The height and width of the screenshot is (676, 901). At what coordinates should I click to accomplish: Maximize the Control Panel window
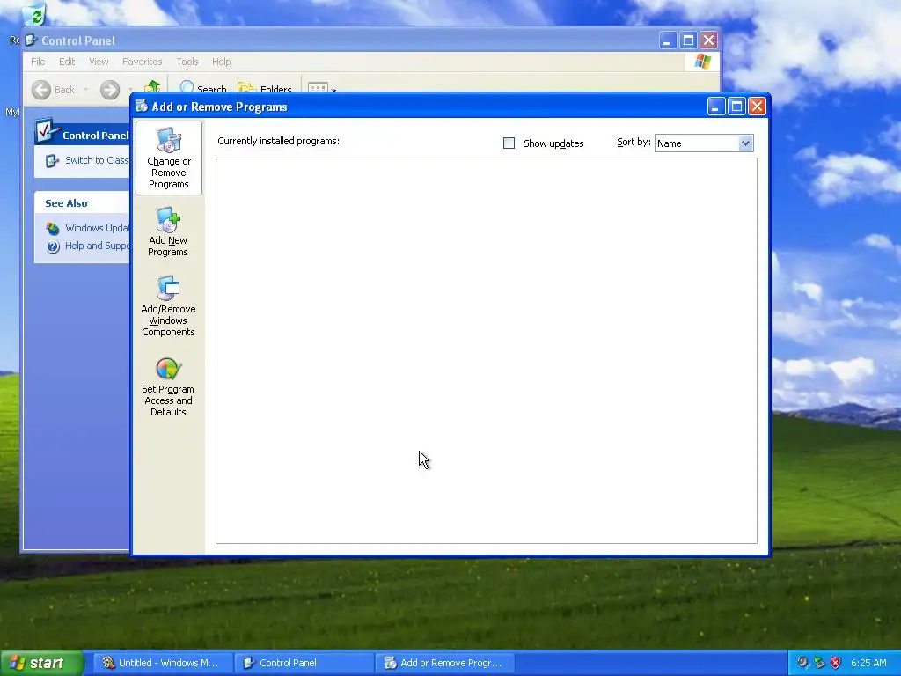coord(688,40)
